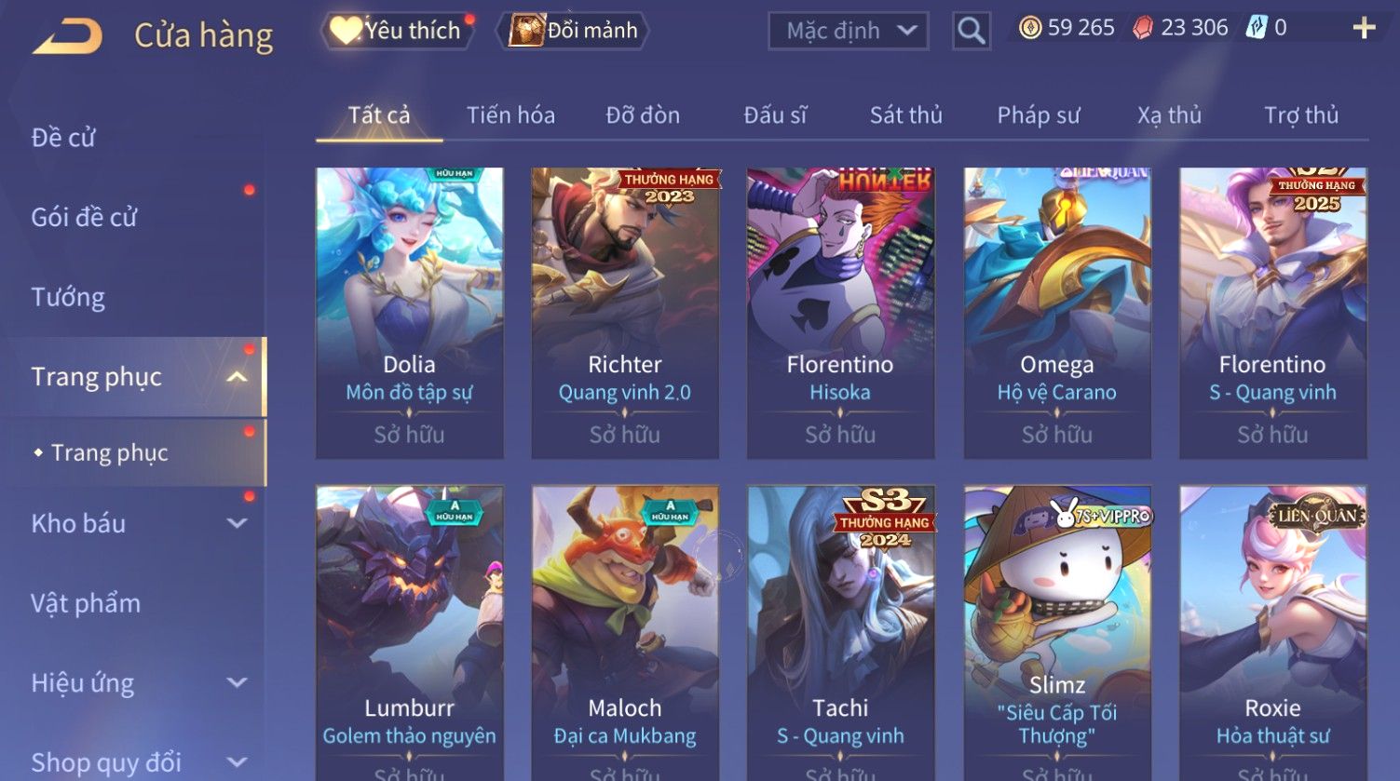Image resolution: width=1400 pixels, height=781 pixels.
Task: Open the Mặc định sort dropdown
Action: pyautogui.click(x=849, y=31)
